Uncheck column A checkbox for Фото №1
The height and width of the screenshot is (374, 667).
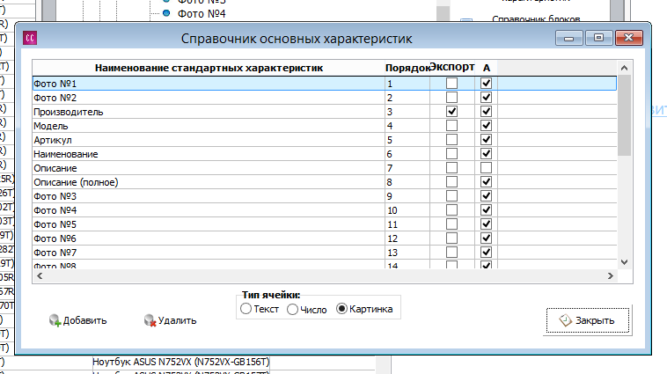pos(487,84)
